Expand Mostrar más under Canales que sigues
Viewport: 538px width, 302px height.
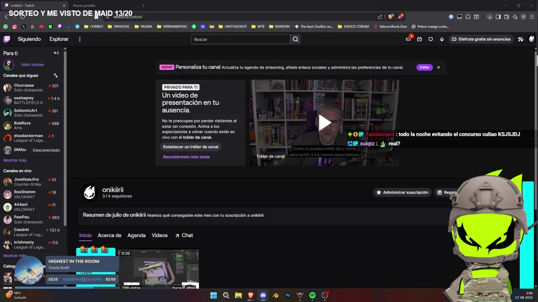pyautogui.click(x=15, y=160)
